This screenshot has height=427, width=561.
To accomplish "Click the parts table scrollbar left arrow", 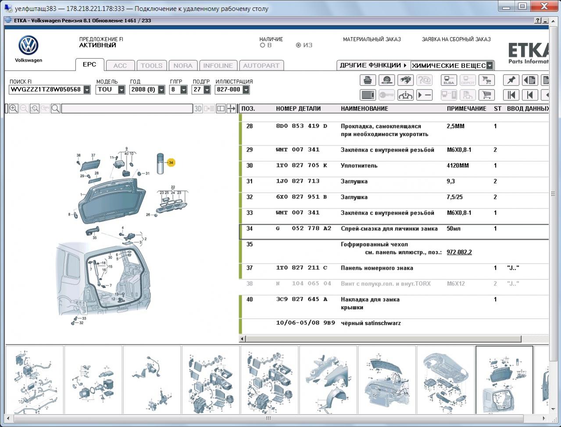I will [242, 339].
